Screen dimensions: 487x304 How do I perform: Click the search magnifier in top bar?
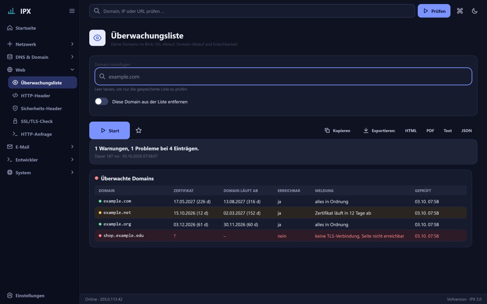(x=97, y=11)
